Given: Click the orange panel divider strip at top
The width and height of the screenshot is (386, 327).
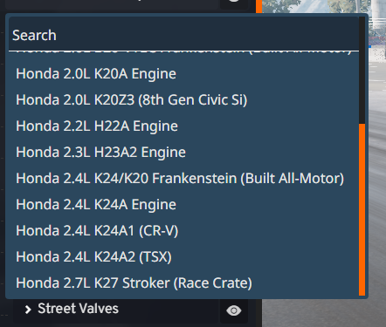Looking at the screenshot, I should (258, 6).
